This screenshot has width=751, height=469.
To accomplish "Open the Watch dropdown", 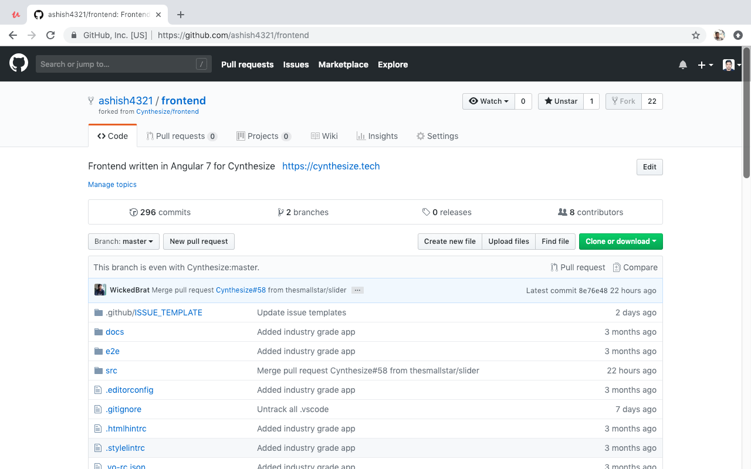I will pos(489,101).
